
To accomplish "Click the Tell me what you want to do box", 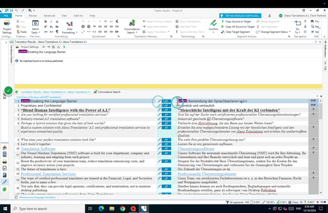I will (240, 15).
